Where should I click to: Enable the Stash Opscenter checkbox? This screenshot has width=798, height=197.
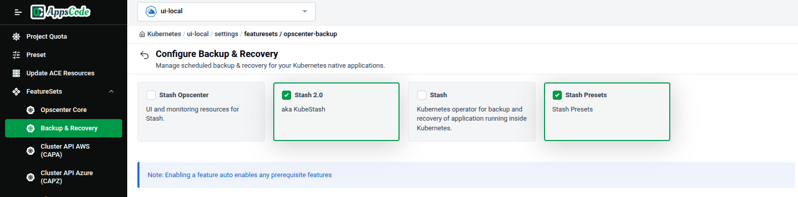tap(151, 95)
